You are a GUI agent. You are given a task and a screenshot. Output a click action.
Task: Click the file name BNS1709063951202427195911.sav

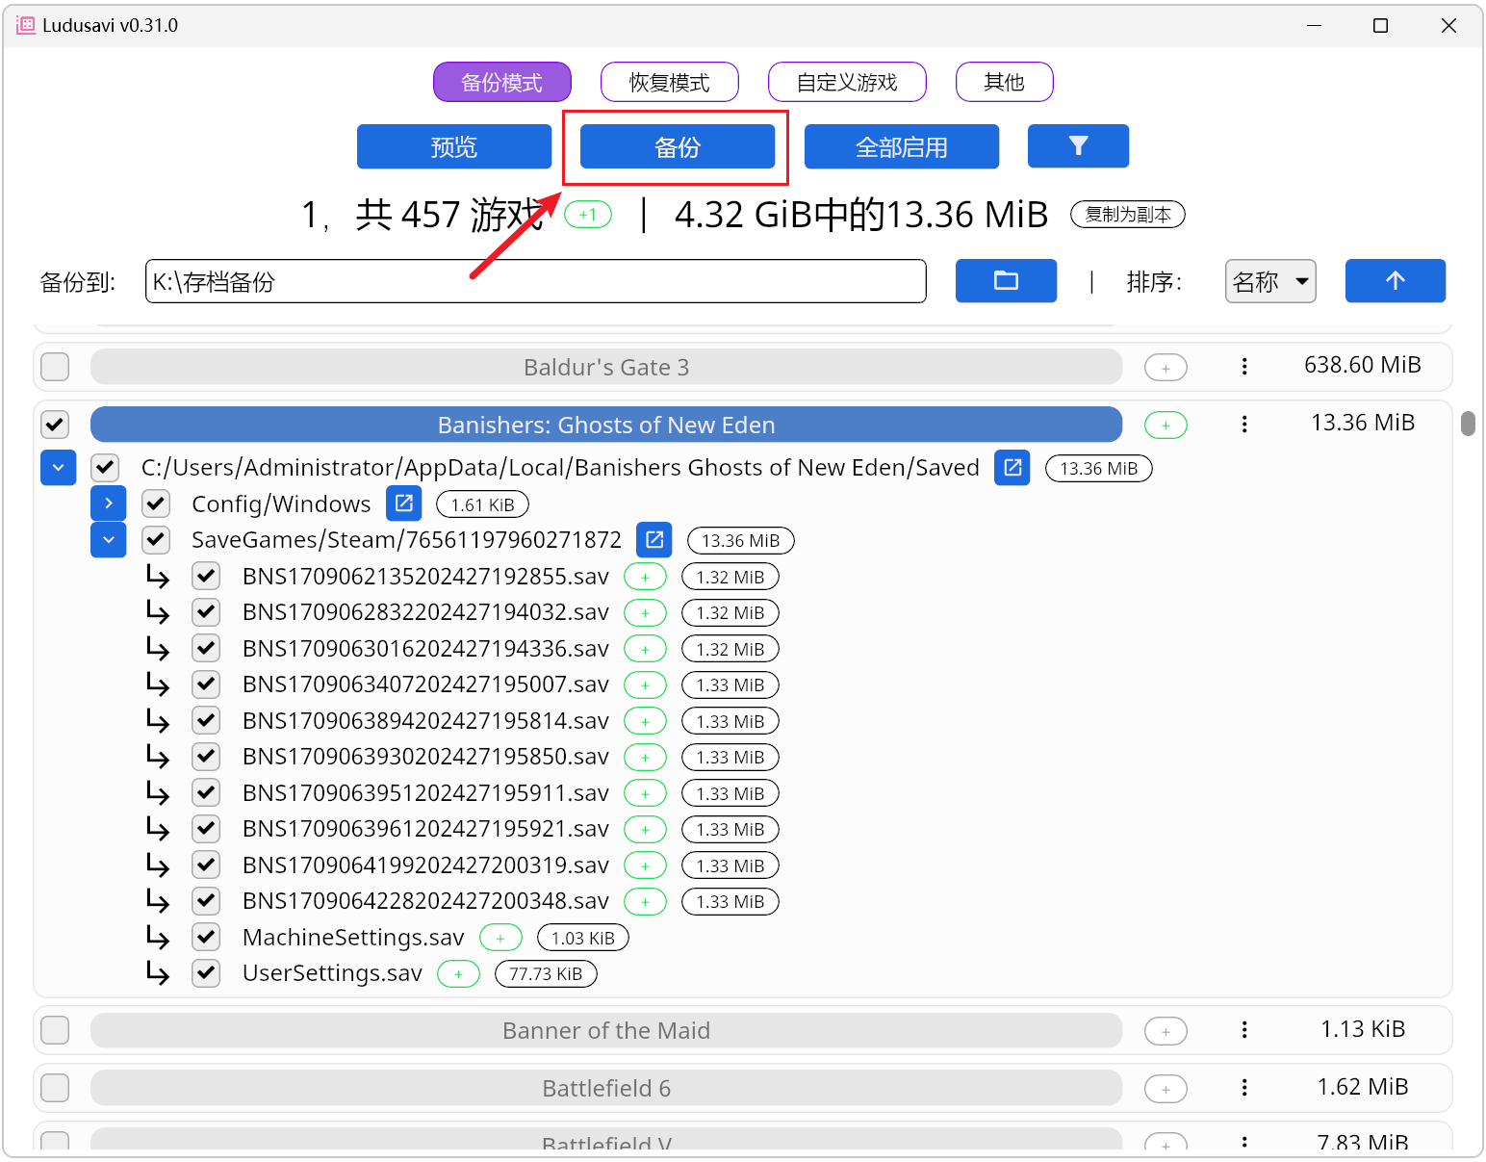point(425,793)
